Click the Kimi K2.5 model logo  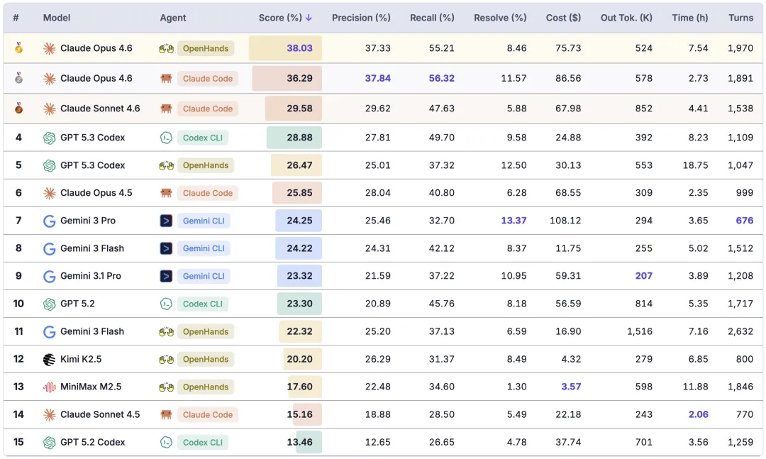coord(50,359)
